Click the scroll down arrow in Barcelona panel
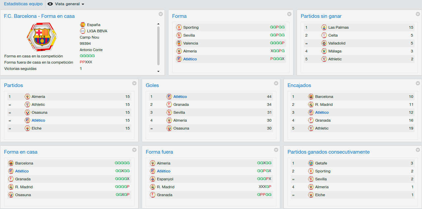The image size is (422, 209). pyautogui.click(x=158, y=71)
